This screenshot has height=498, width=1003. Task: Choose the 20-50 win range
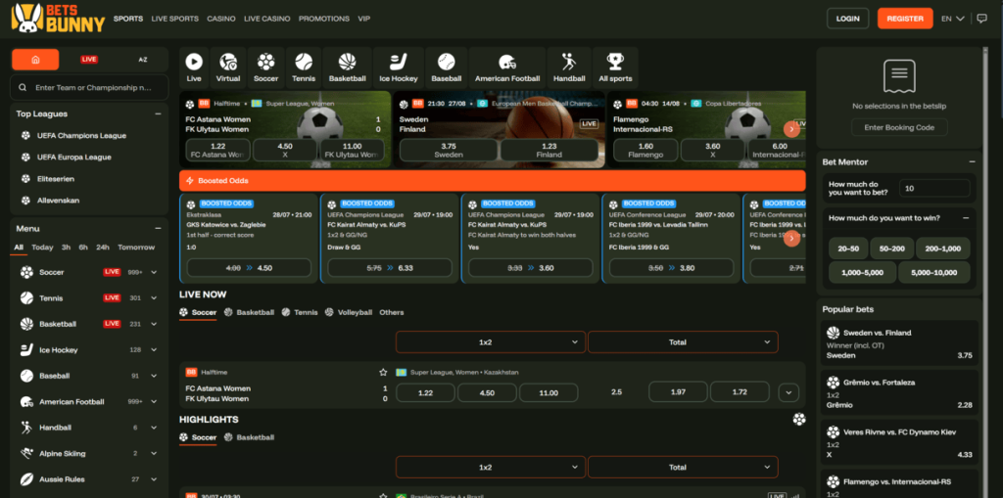point(848,249)
